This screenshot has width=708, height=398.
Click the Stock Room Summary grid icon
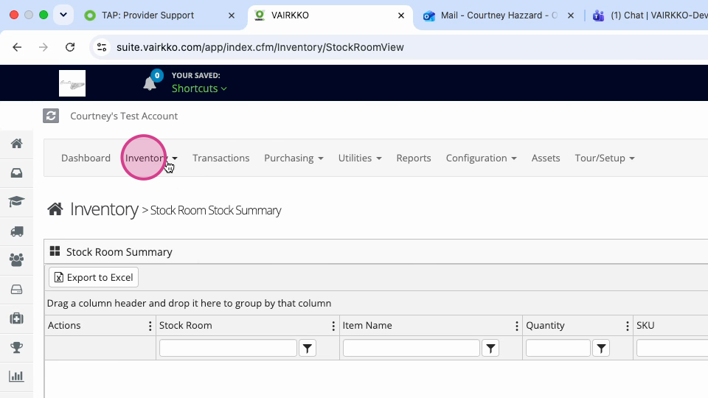pos(55,251)
